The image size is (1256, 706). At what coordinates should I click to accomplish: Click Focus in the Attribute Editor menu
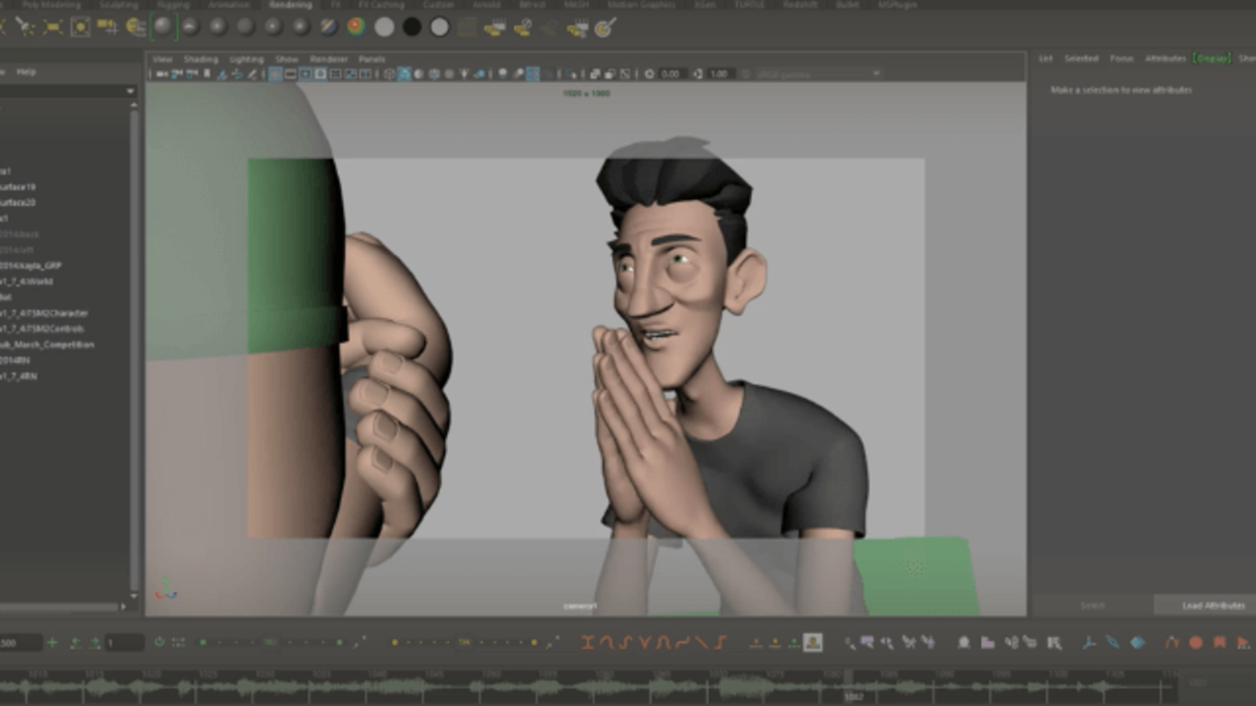[1121, 58]
